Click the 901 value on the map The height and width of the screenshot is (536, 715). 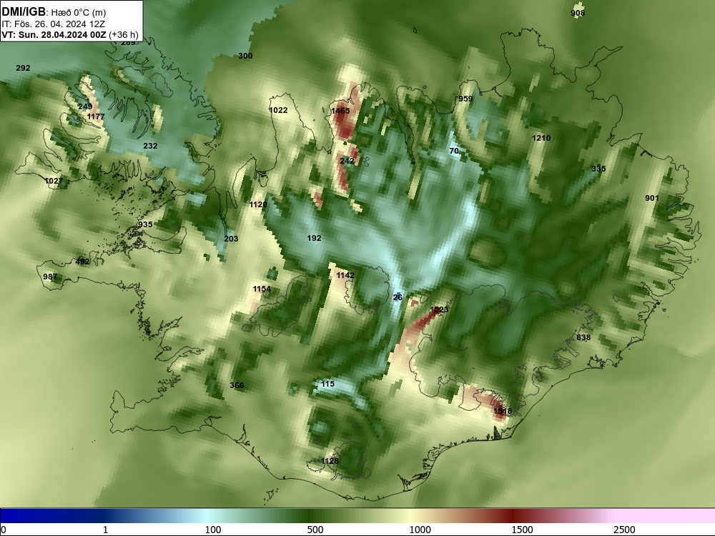[x=652, y=198]
